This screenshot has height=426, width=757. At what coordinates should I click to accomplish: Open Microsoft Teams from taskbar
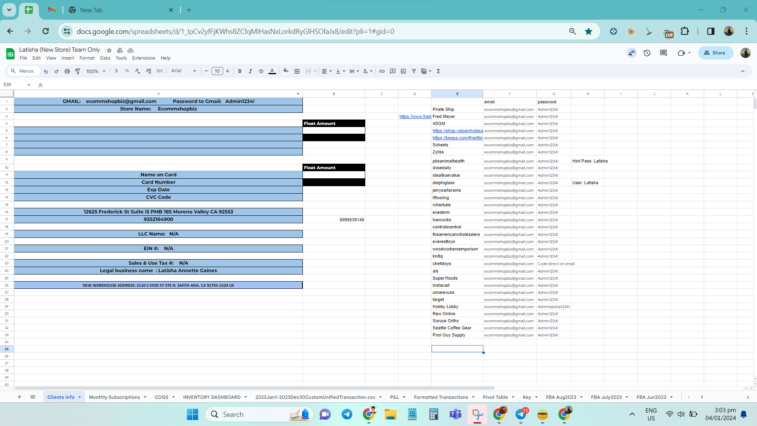[455, 415]
